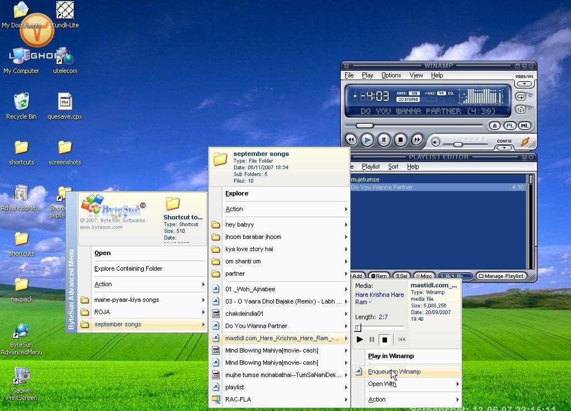The image size is (571, 411).
Task: Click Winamp's previous track button
Action: (x=351, y=140)
